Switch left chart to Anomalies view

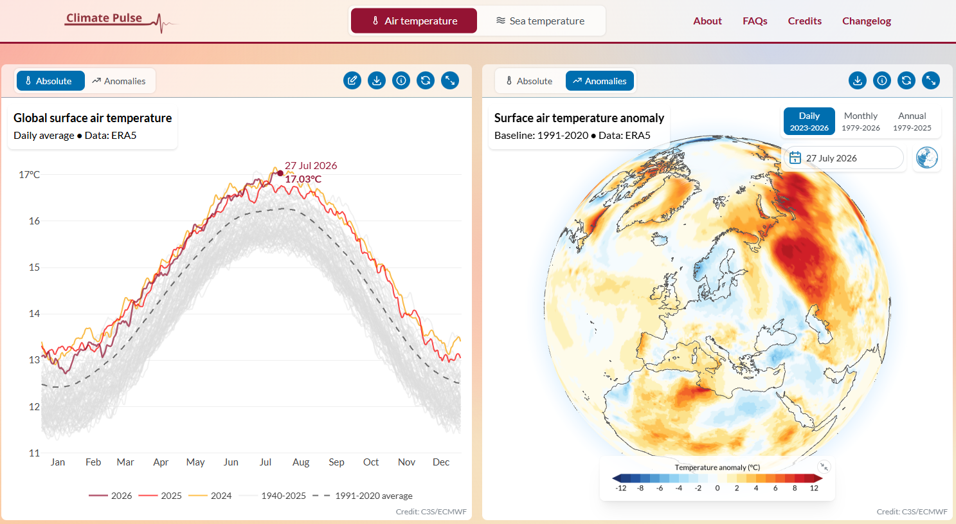point(119,81)
